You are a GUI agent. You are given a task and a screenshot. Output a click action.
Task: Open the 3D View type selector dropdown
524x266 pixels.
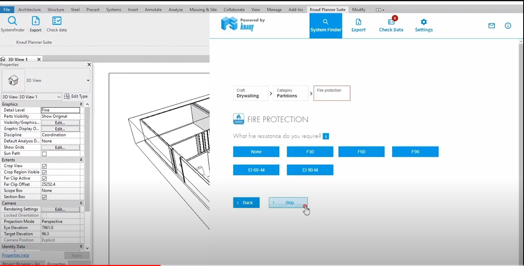pos(88,80)
